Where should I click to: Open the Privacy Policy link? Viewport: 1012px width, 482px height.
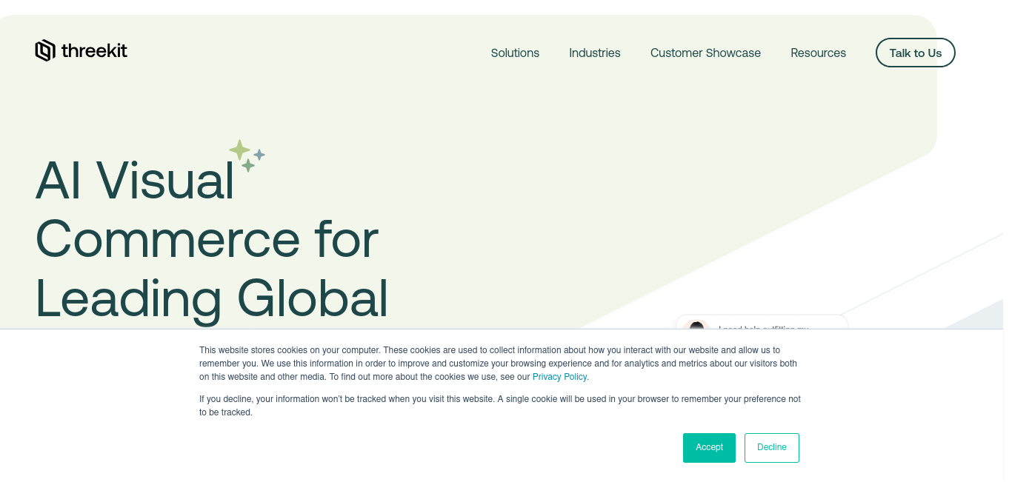pyautogui.click(x=560, y=377)
